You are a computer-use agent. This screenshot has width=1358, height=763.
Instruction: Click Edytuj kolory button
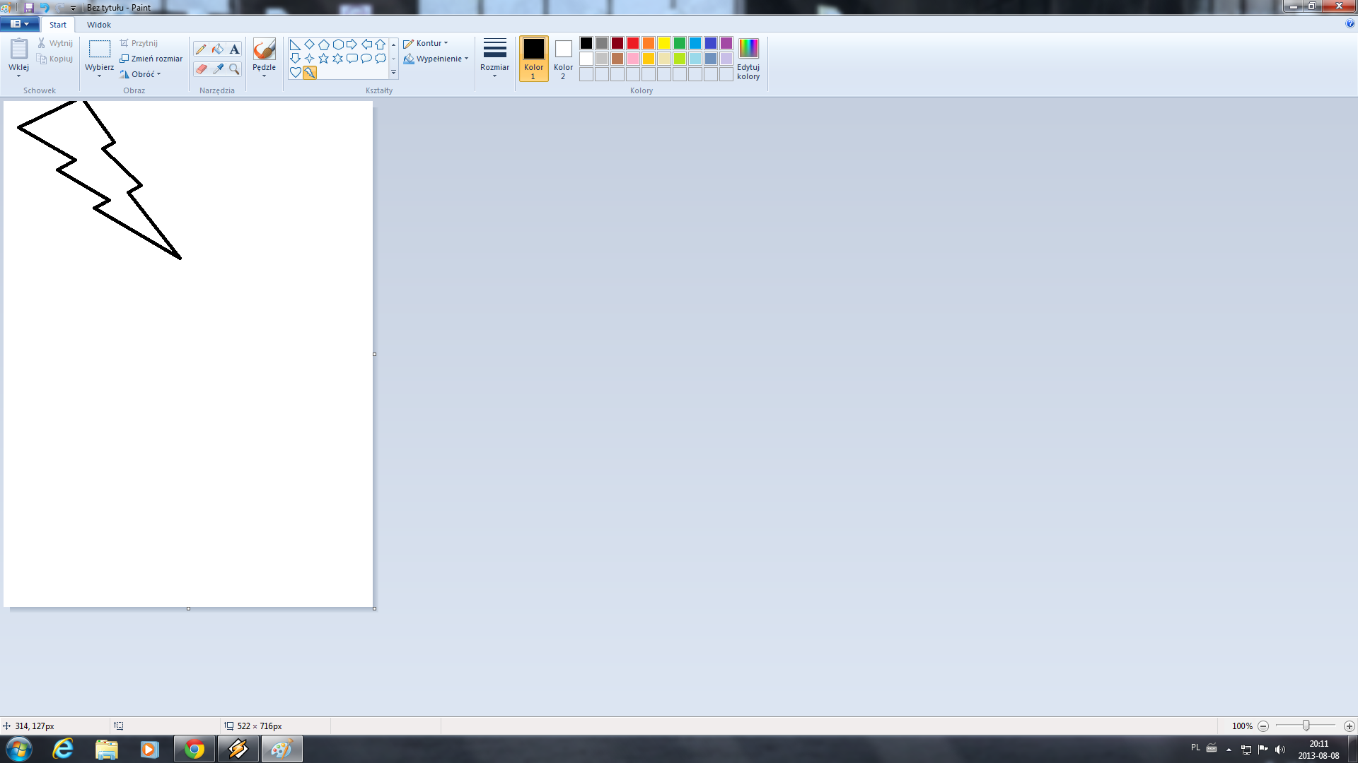point(748,59)
